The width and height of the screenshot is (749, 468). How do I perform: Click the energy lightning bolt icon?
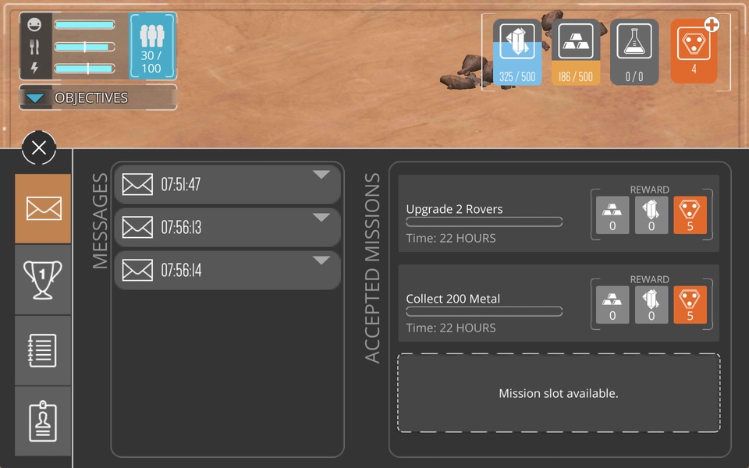(34, 68)
